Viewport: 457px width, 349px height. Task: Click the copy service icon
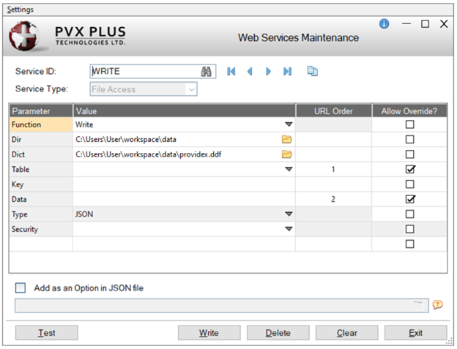tap(313, 72)
